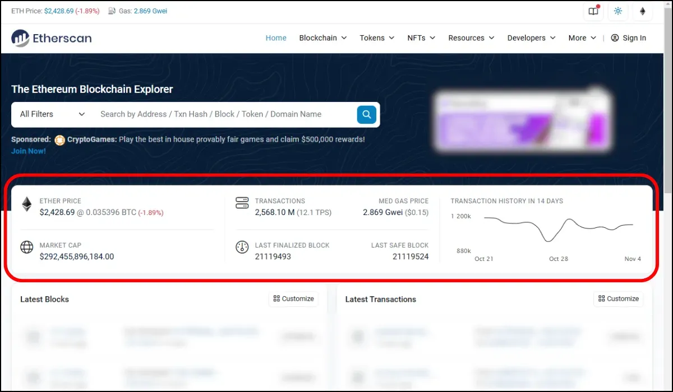Open the book news icon in top bar
This screenshot has height=392, width=673.
593,11
